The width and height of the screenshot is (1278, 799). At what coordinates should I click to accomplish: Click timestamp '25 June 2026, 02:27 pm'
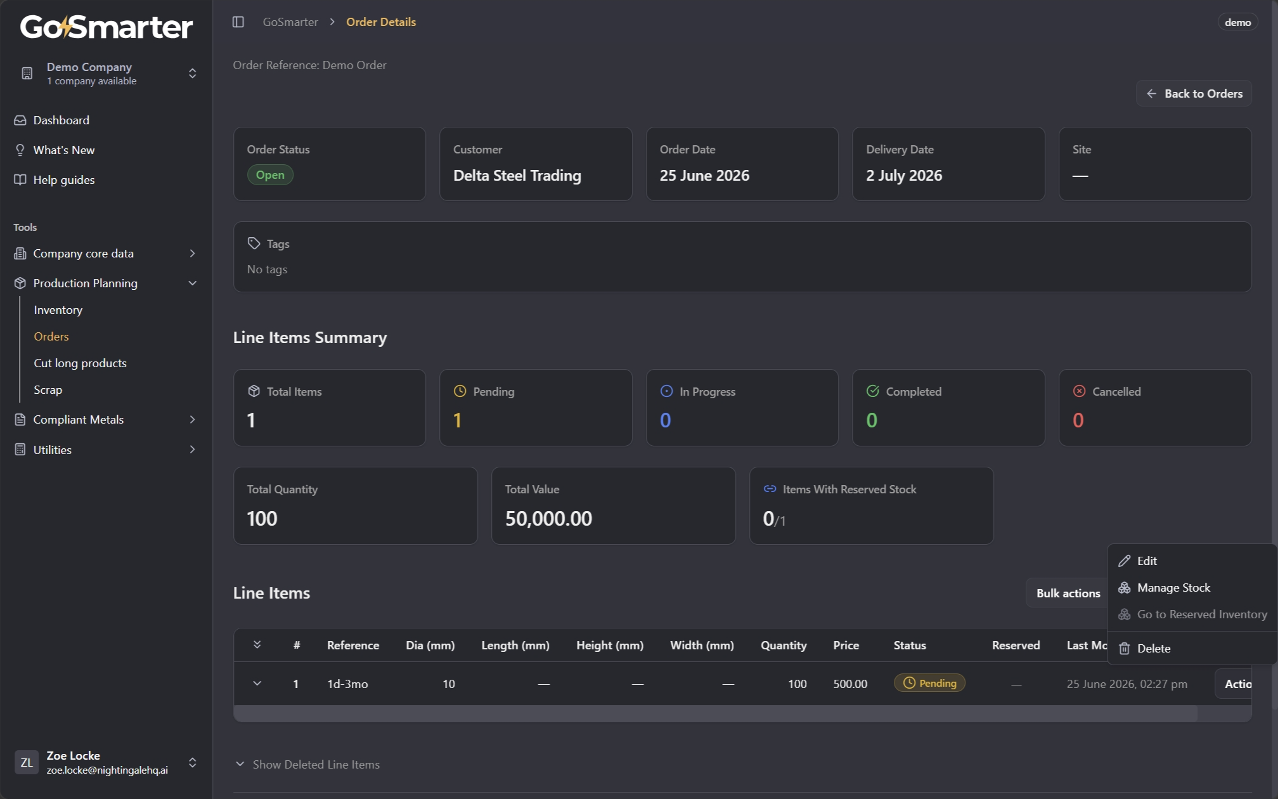[x=1127, y=684]
